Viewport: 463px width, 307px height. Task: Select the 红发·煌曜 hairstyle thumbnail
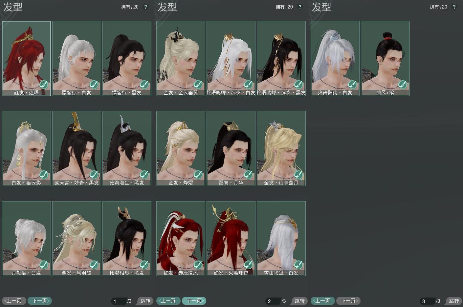[x=27, y=59]
